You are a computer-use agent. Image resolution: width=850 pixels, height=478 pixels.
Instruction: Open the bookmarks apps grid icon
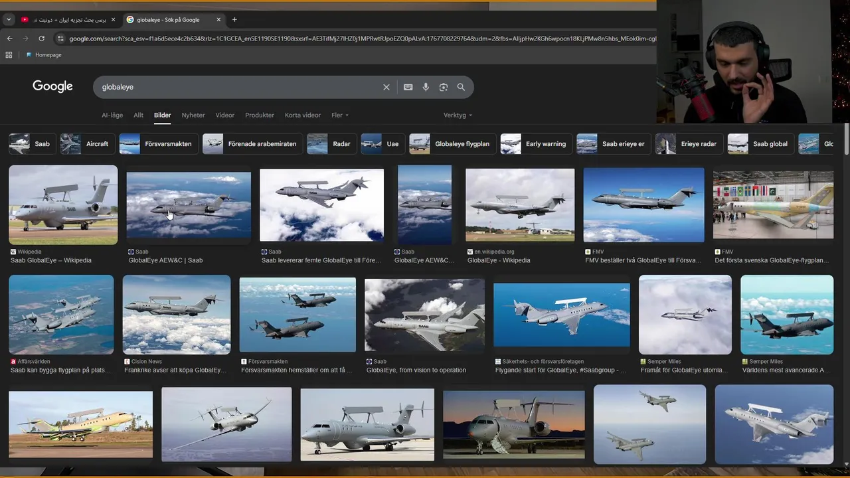click(9, 54)
